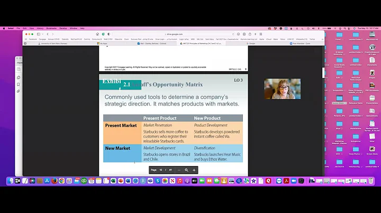Switch to the Mail Outlook tab
Viewport: 381px width, 213px height.
pyautogui.click(x=151, y=44)
